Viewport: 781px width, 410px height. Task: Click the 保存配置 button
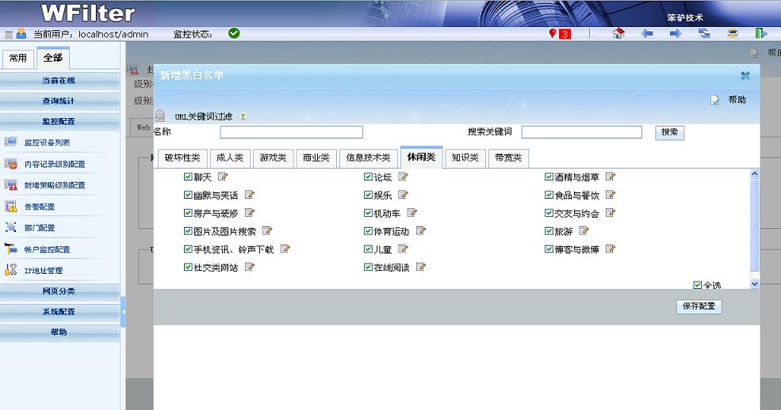pos(699,306)
